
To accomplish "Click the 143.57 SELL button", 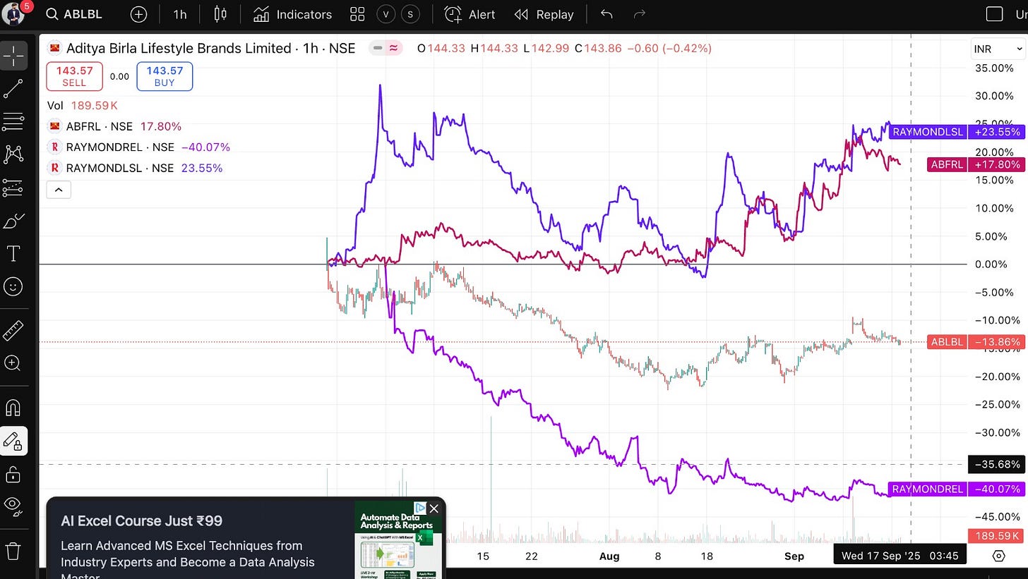I will (74, 76).
